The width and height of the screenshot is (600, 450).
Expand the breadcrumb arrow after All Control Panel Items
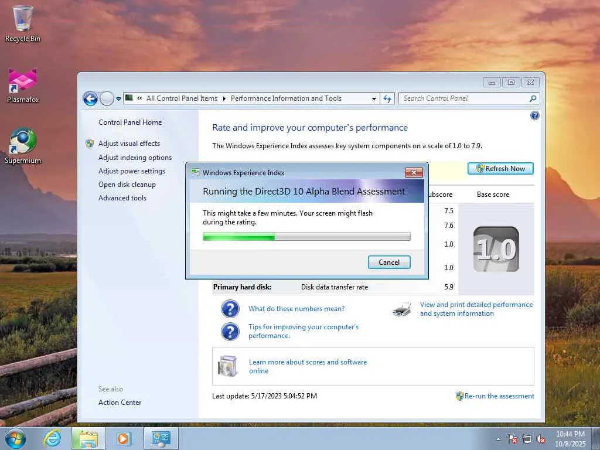(224, 98)
